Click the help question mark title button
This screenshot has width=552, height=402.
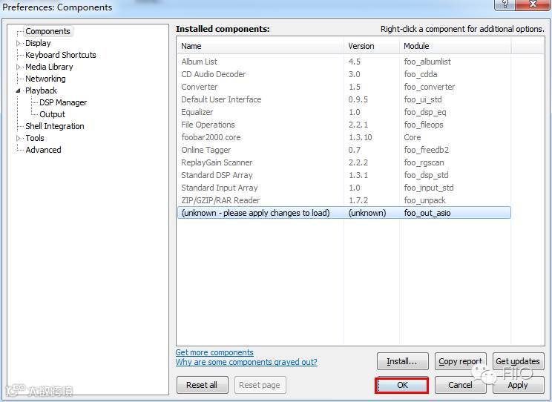505,4
